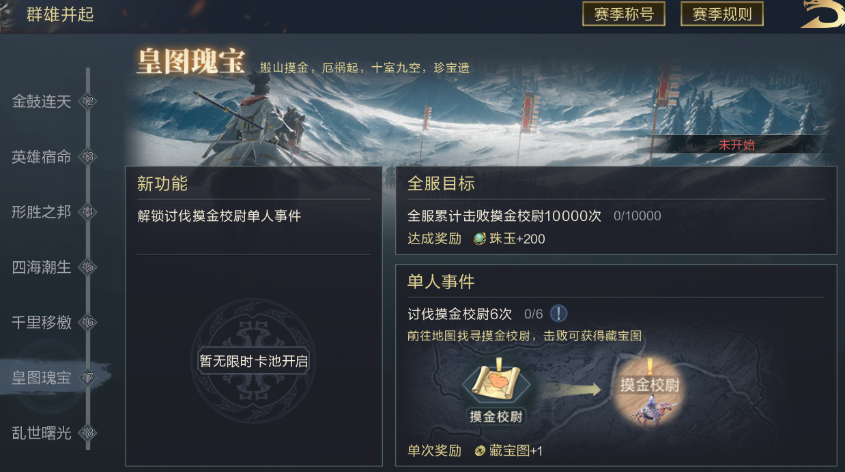Switch to the 四海潮生 chapter
Viewport: 845px width, 472px height.
point(42,267)
